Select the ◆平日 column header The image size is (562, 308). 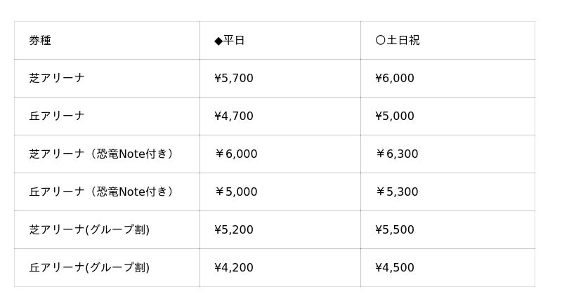tap(230, 41)
